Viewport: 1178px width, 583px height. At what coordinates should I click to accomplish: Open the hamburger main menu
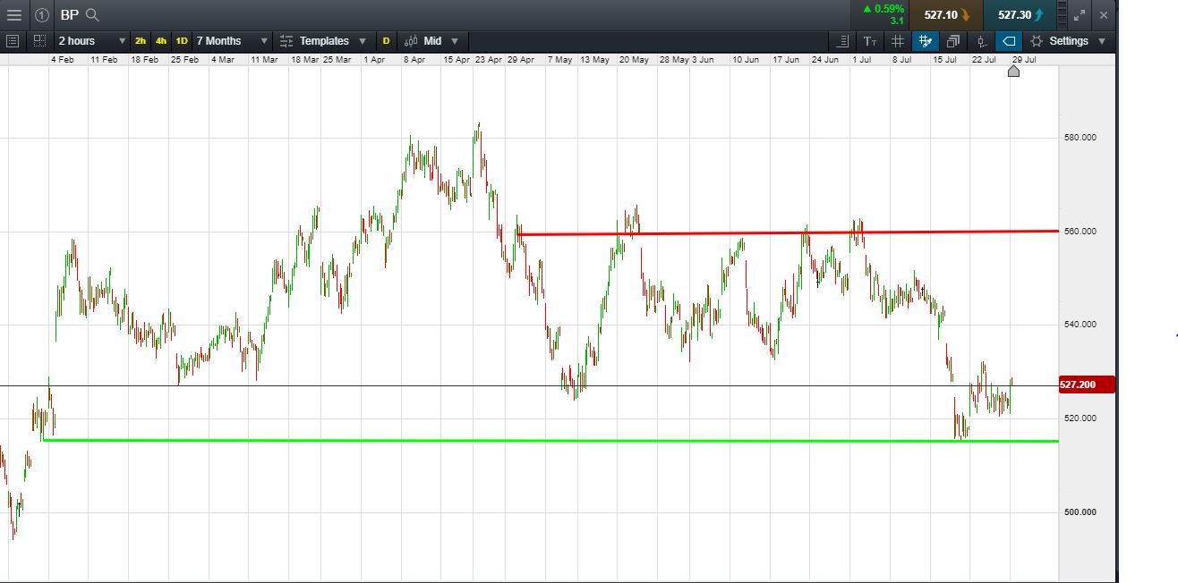pos(13,15)
